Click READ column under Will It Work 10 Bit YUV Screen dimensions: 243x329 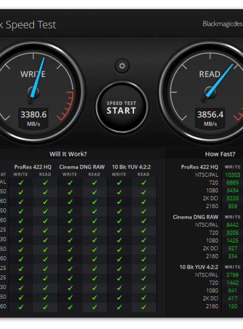(144, 174)
